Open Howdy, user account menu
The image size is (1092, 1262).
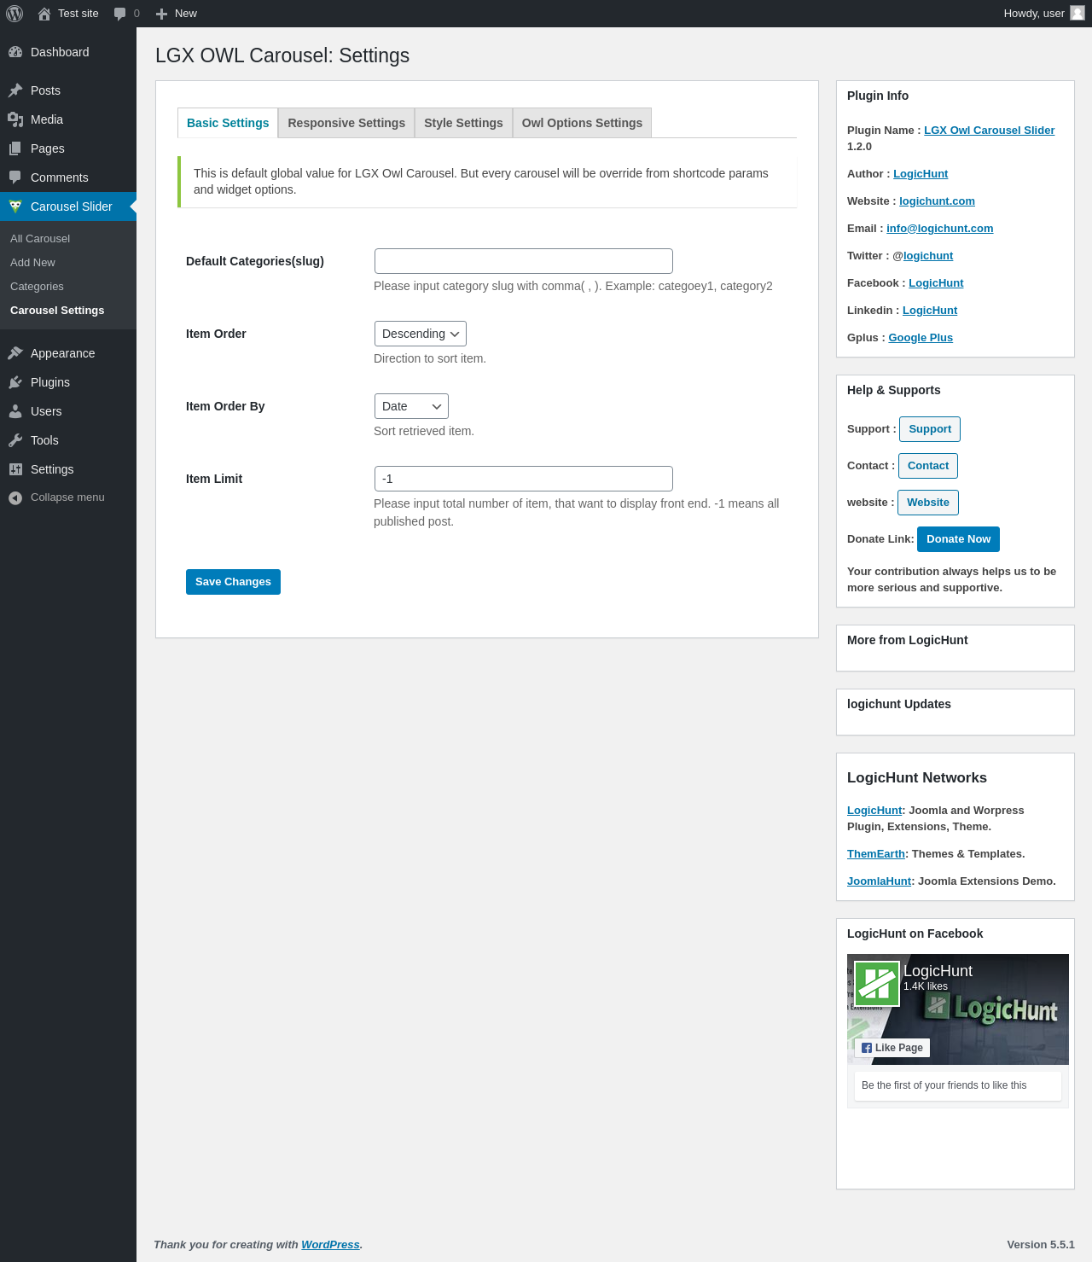pos(1043,14)
